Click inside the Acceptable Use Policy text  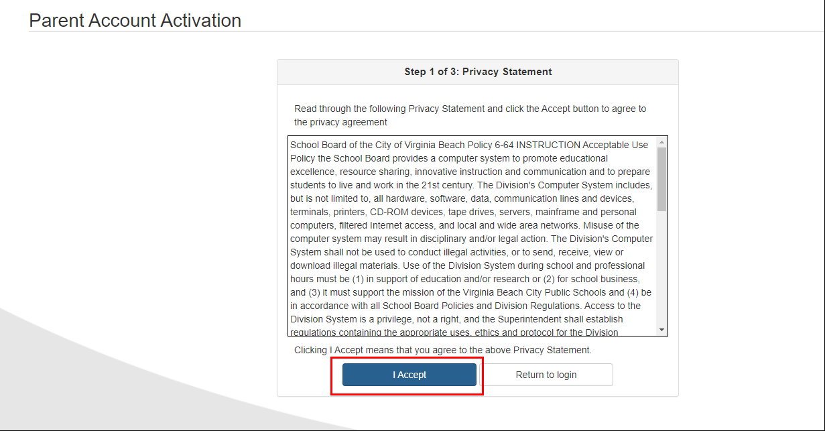click(x=469, y=235)
